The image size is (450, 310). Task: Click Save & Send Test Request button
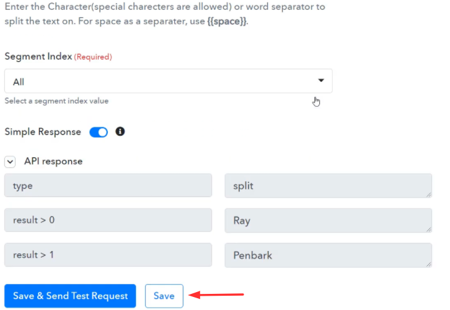(70, 296)
